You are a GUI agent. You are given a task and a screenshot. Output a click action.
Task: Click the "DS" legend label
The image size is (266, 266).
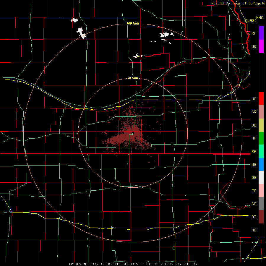click(x=254, y=178)
